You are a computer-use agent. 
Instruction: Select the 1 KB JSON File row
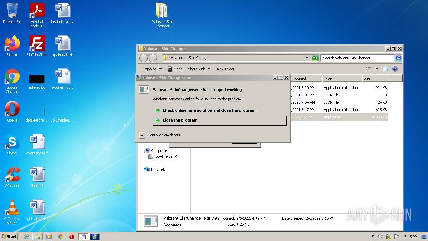(x=339, y=95)
